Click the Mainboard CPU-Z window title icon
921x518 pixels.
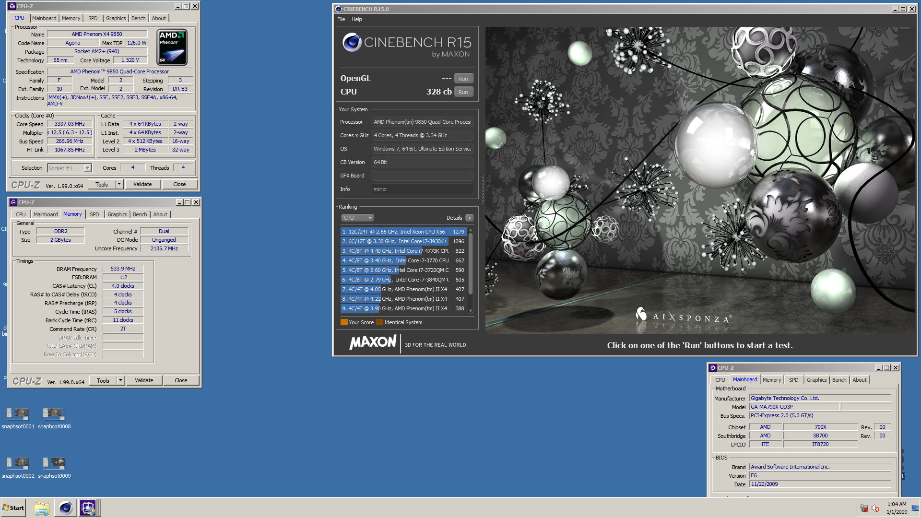(713, 368)
